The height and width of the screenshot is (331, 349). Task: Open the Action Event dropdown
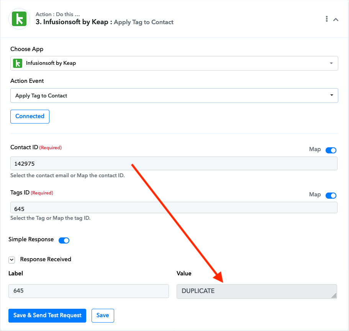(174, 96)
